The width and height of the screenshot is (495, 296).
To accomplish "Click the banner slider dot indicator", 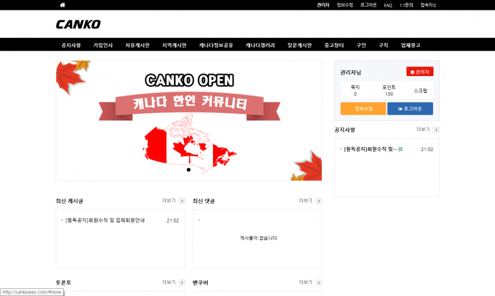I will coord(188,170).
